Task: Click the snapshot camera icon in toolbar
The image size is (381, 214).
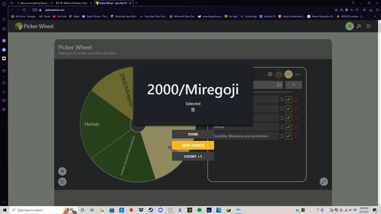Action: coord(342,10)
